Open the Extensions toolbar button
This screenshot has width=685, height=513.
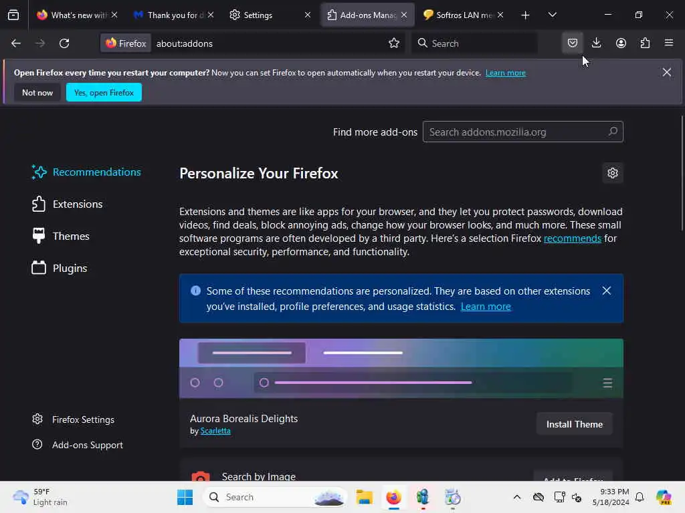pyautogui.click(x=645, y=43)
